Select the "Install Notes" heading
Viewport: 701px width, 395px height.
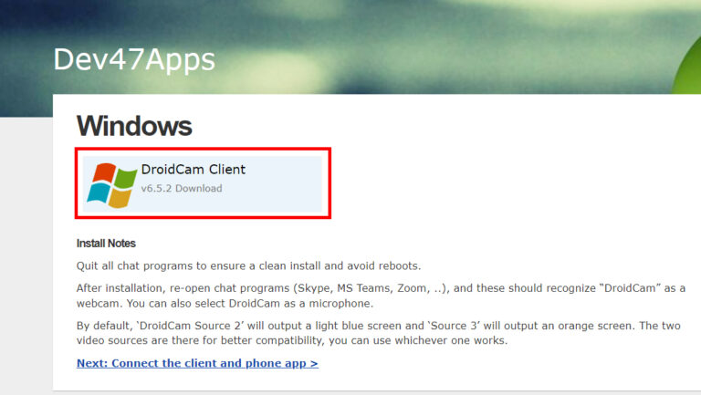pos(106,244)
